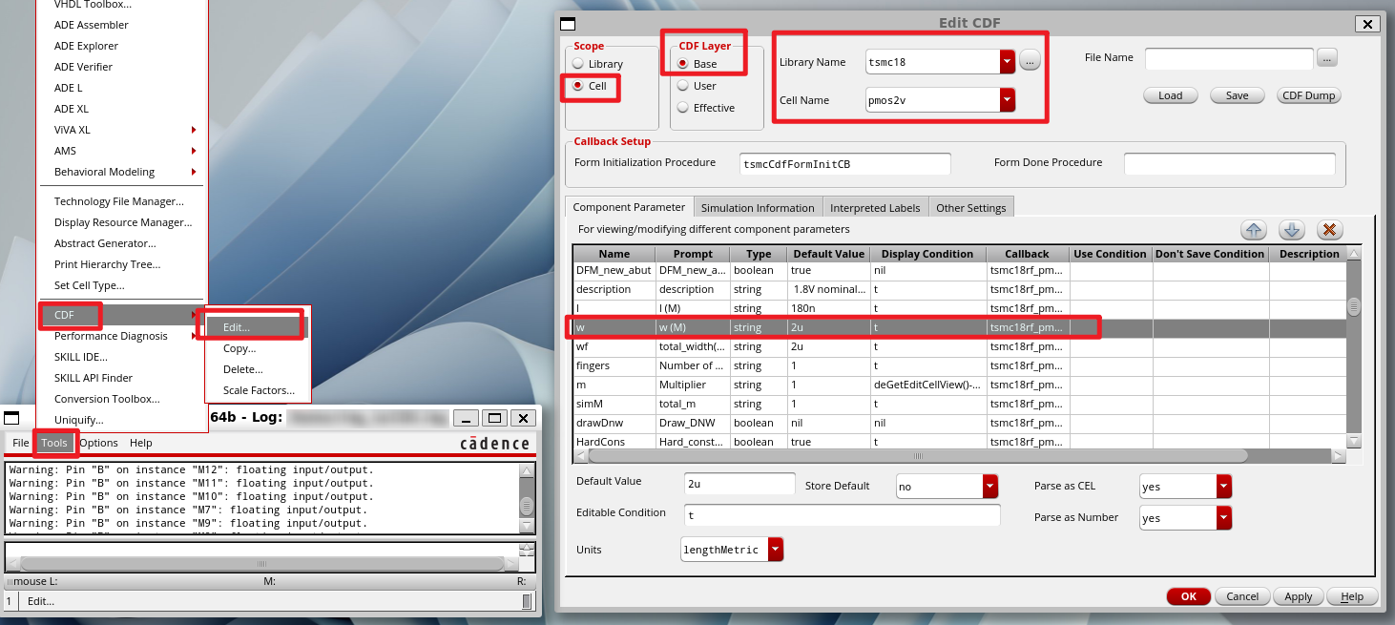This screenshot has height=625, width=1395.
Task: Open the Library Name browser via the ... icon
Action: click(1030, 59)
